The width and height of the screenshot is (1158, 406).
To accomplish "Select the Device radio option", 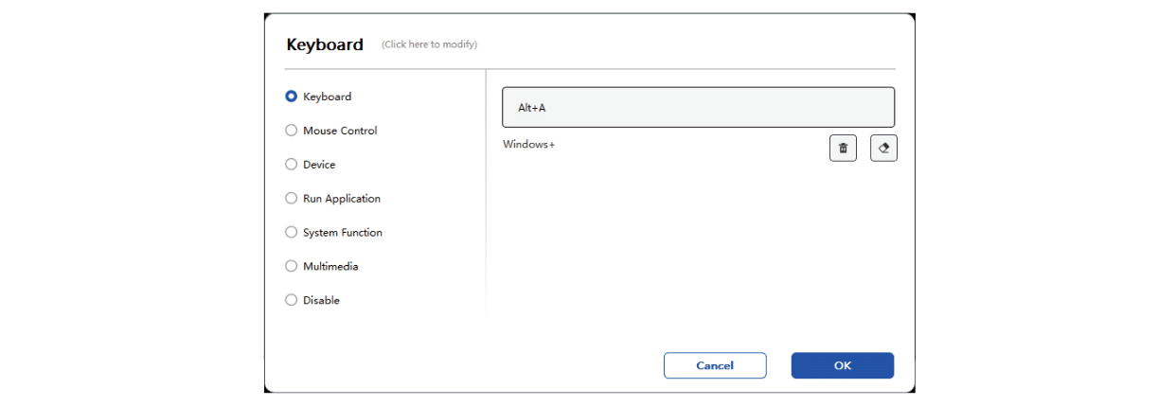I will (x=292, y=165).
